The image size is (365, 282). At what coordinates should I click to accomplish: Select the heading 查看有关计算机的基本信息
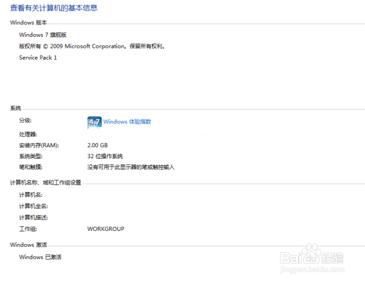click(54, 8)
